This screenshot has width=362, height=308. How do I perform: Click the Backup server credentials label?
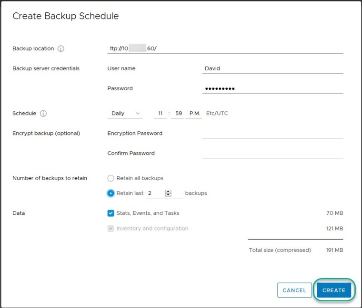coord(46,68)
